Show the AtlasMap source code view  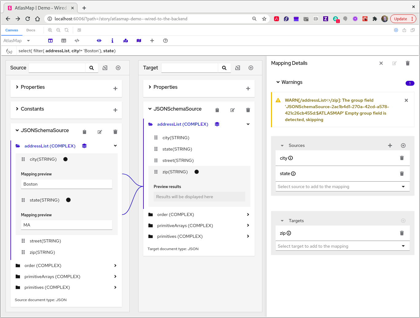pos(77,40)
